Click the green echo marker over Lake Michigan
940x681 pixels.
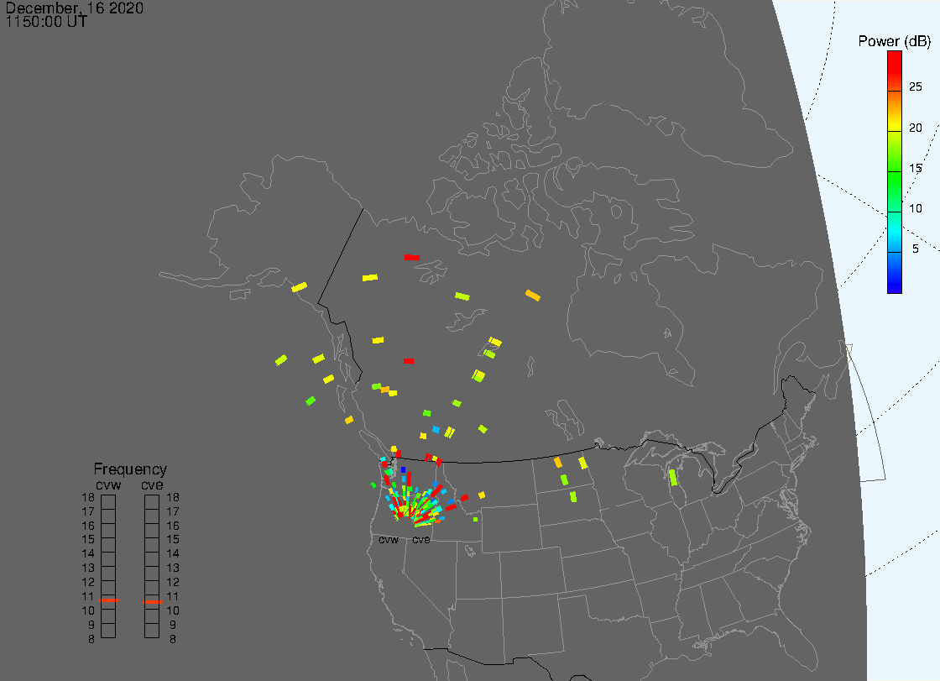point(673,478)
